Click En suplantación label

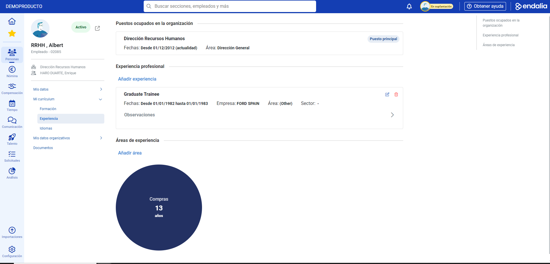point(441,6)
